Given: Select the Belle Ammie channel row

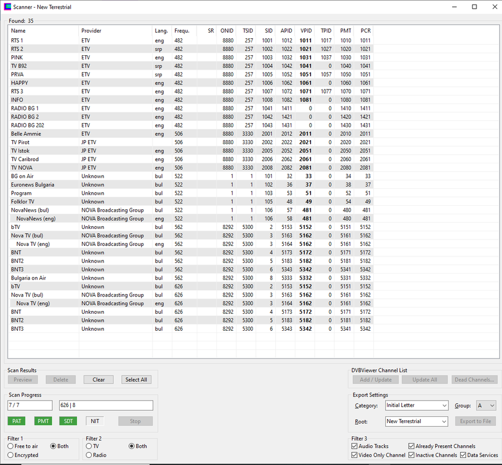Looking at the screenshot, I should pos(191,134).
